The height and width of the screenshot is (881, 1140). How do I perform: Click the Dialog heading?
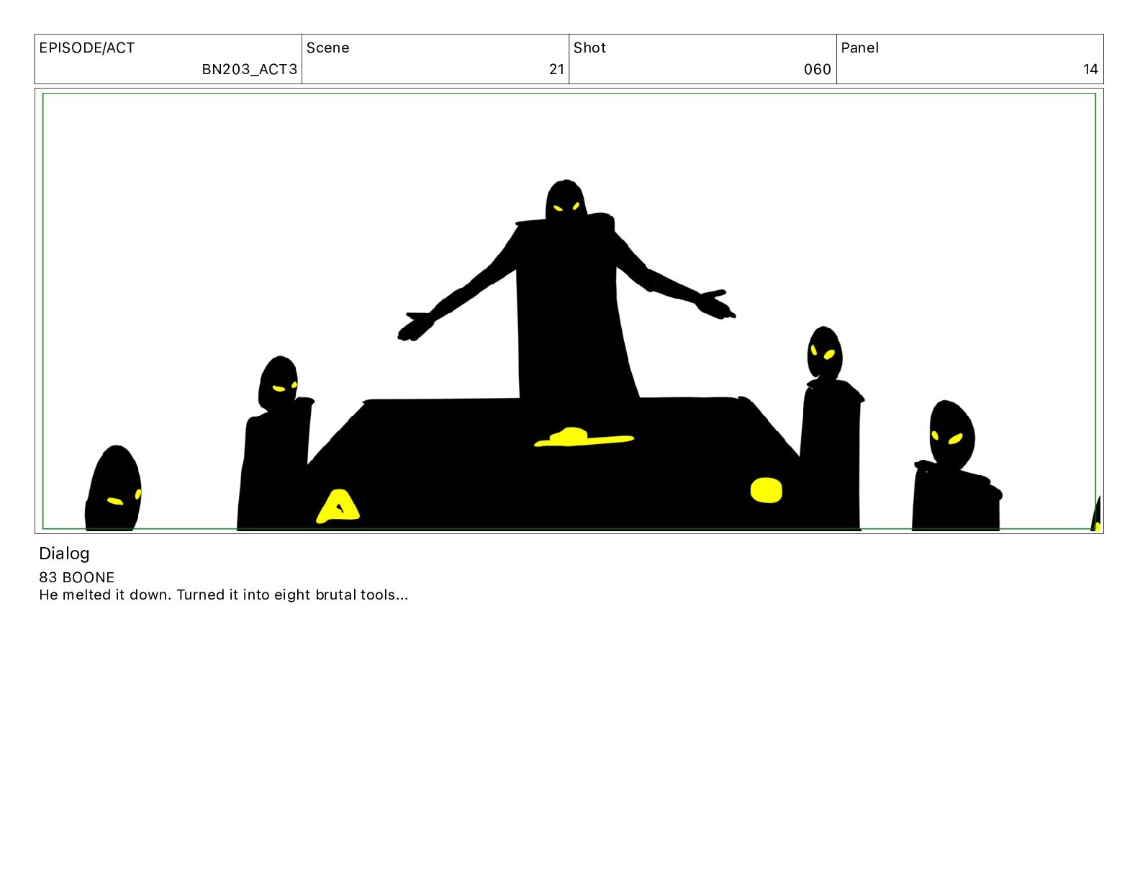64,554
